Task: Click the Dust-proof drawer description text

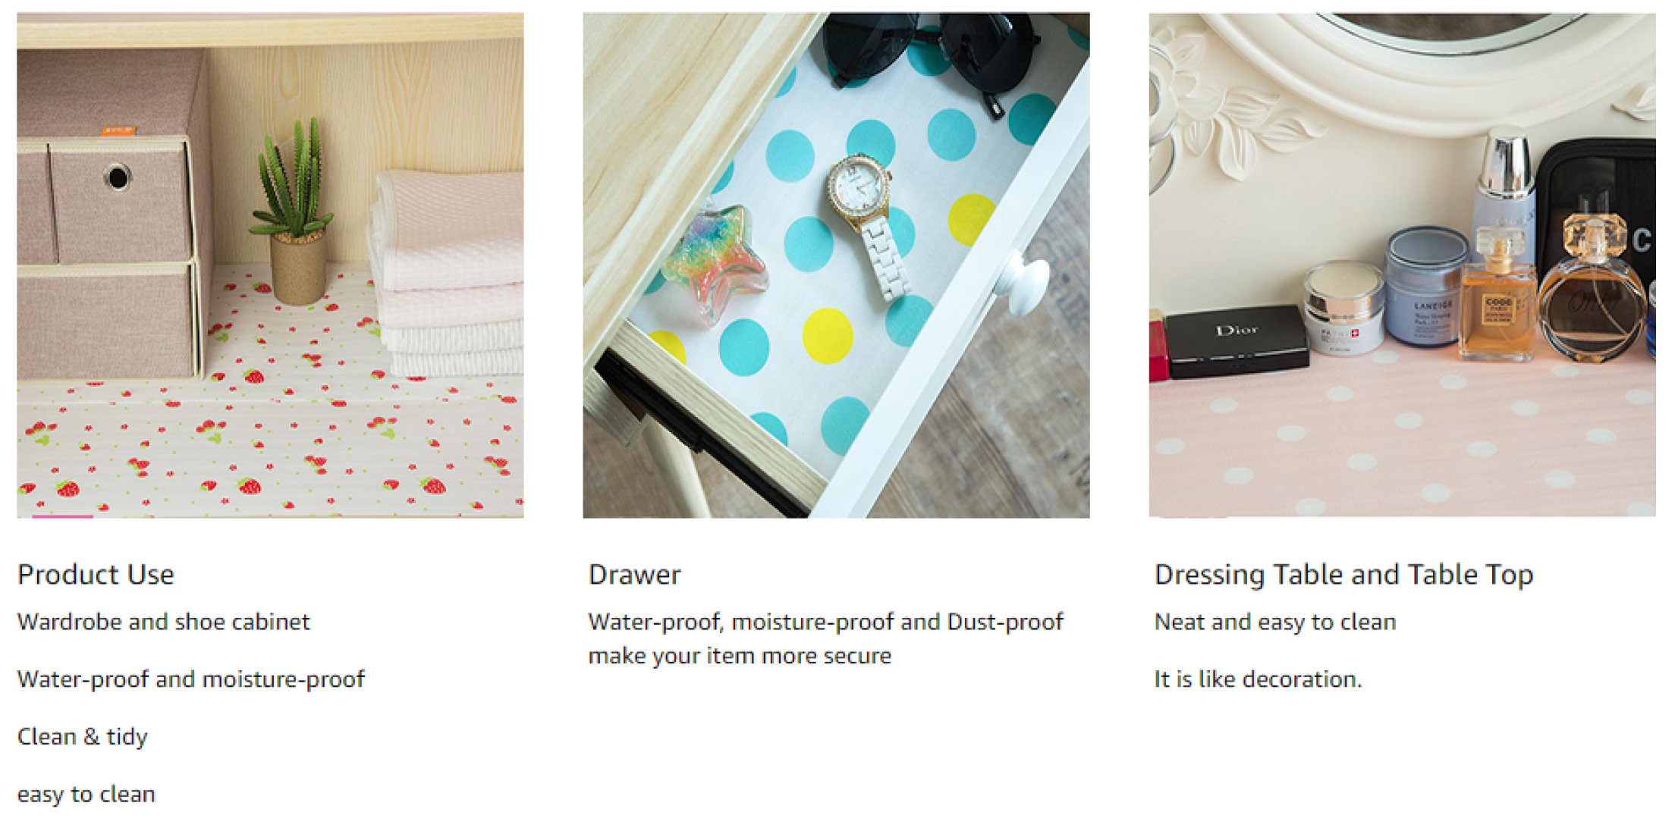Action: click(825, 622)
